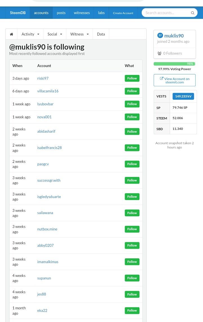Viewport: 203px width, 322px height.
Task: Click the followers group icon
Action: coord(160,53)
